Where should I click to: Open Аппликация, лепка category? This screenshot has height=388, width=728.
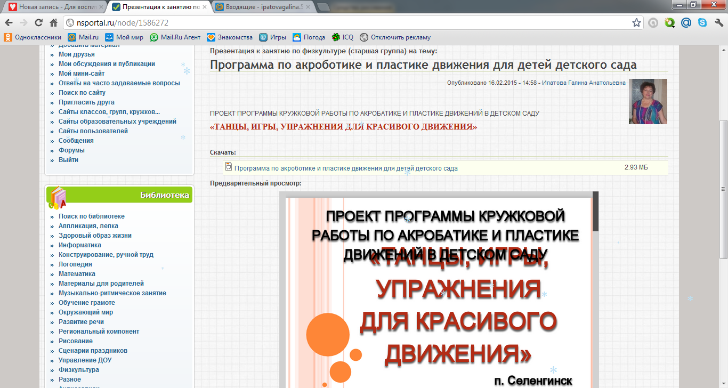pos(88,226)
